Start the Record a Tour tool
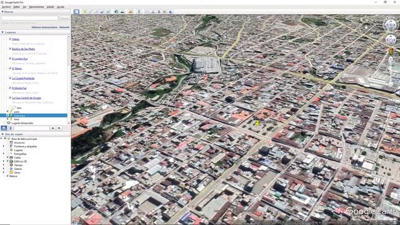The image size is (400, 225). coord(108,12)
